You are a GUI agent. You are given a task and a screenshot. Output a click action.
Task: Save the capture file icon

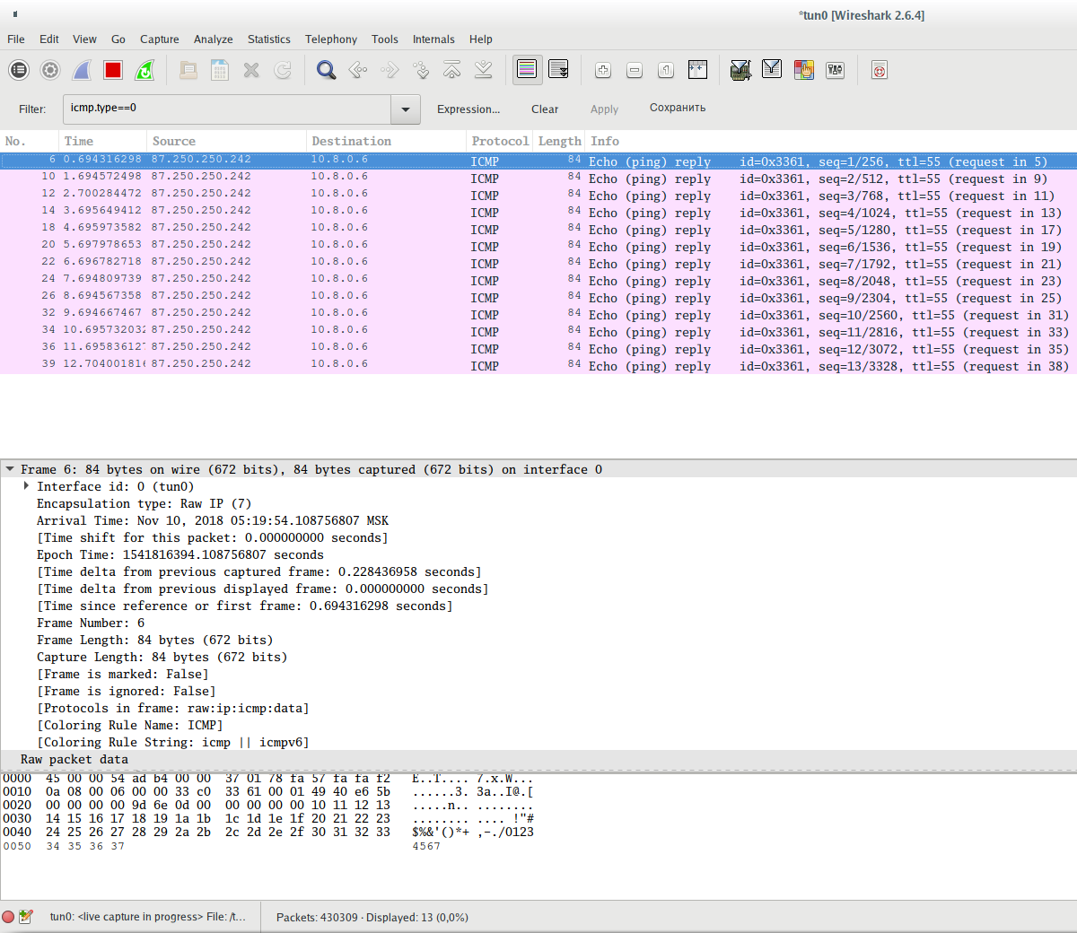220,70
